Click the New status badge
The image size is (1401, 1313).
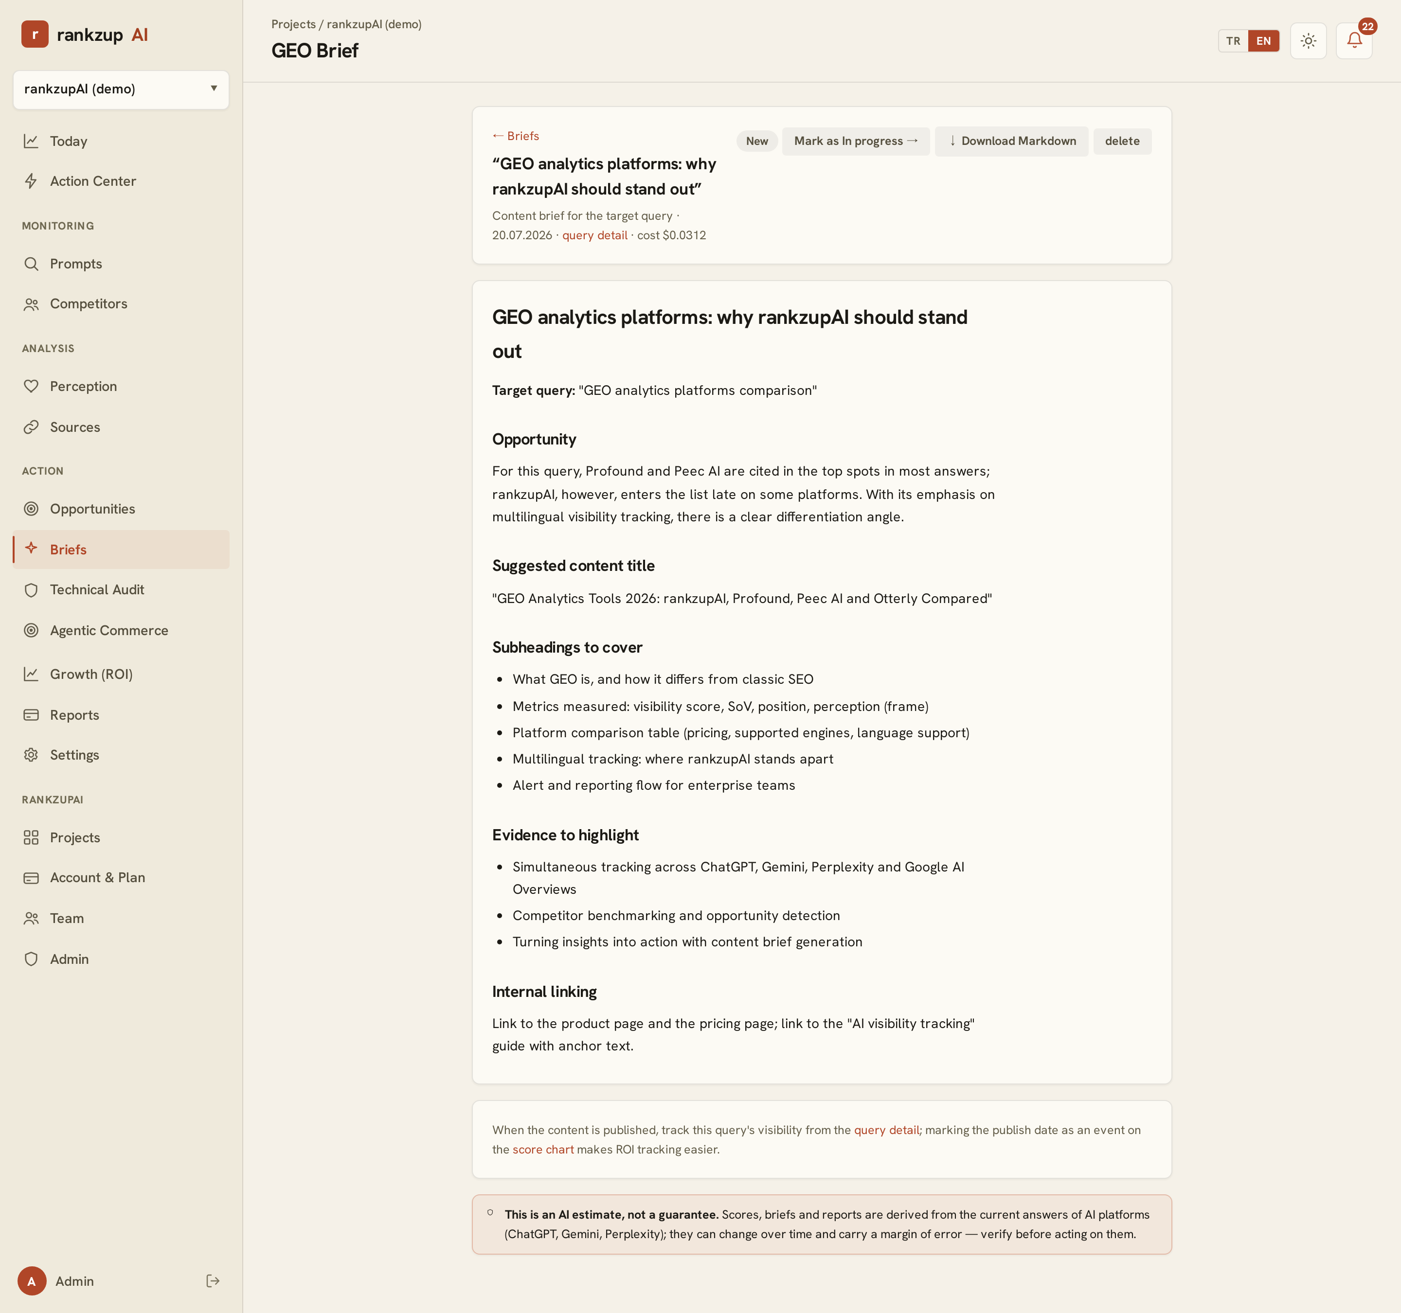coord(757,141)
